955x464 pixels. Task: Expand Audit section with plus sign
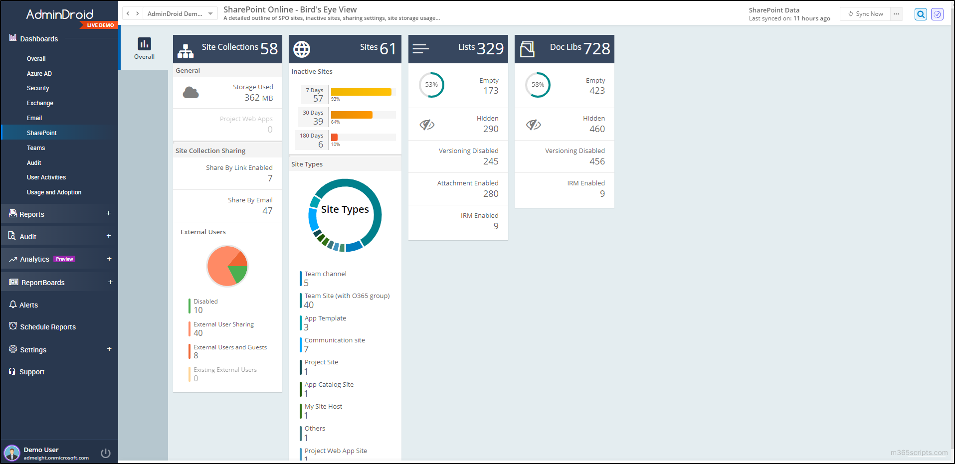coord(109,236)
